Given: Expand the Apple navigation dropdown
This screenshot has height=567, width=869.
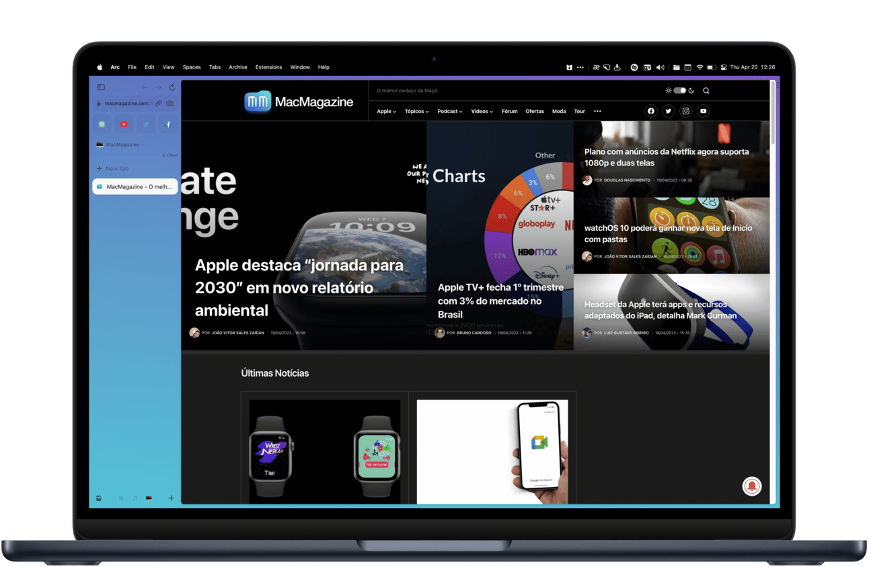Looking at the screenshot, I should (386, 112).
